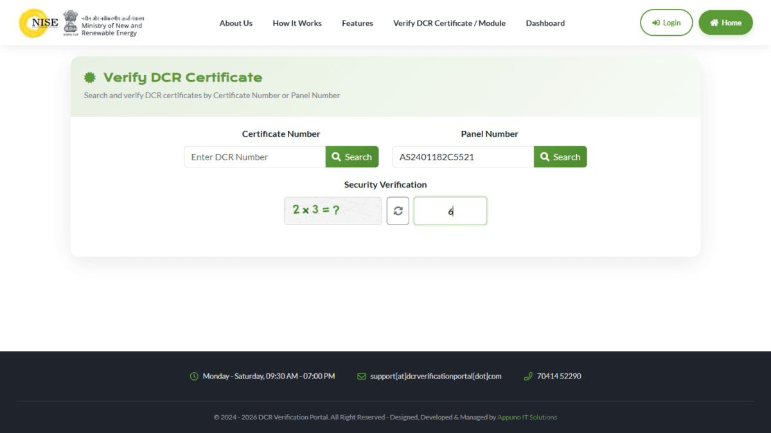771x433 pixels.
Task: Open Verify DCR Certificate / Module page
Action: (x=449, y=23)
